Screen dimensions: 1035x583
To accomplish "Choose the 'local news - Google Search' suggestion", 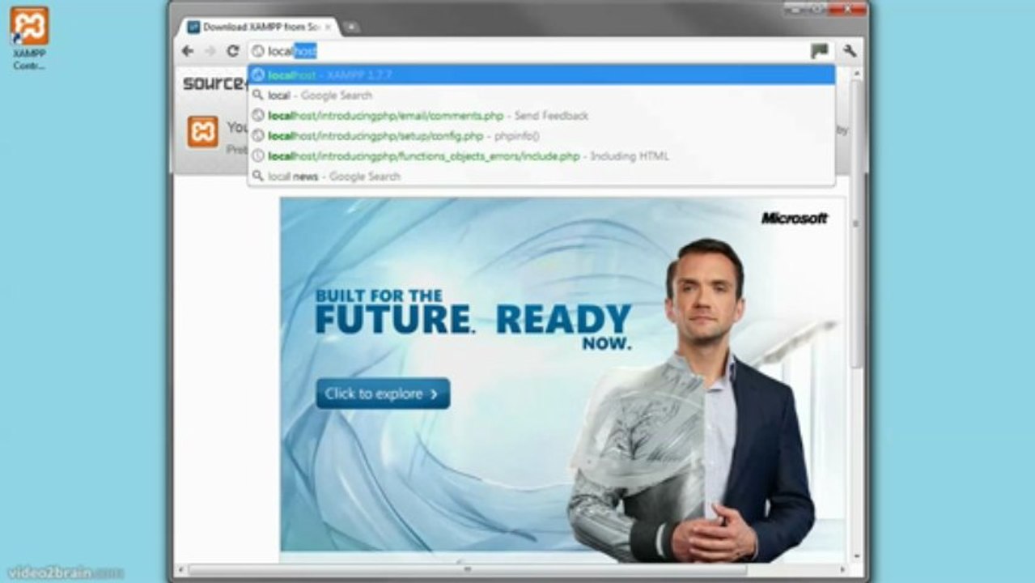I will coord(541,176).
